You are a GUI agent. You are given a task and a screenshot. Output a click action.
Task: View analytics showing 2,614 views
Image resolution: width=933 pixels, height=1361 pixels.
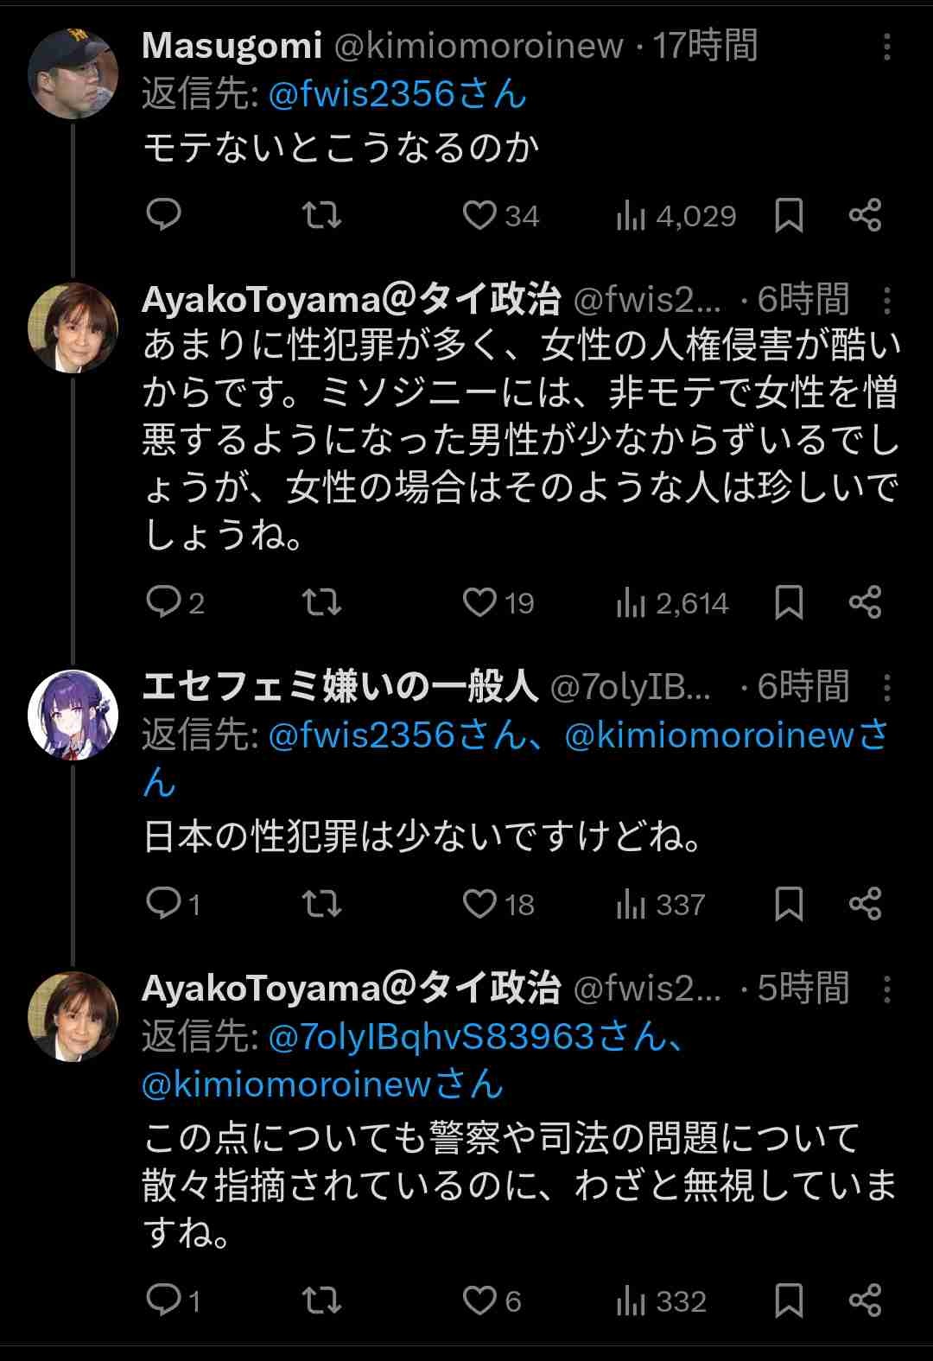click(673, 602)
